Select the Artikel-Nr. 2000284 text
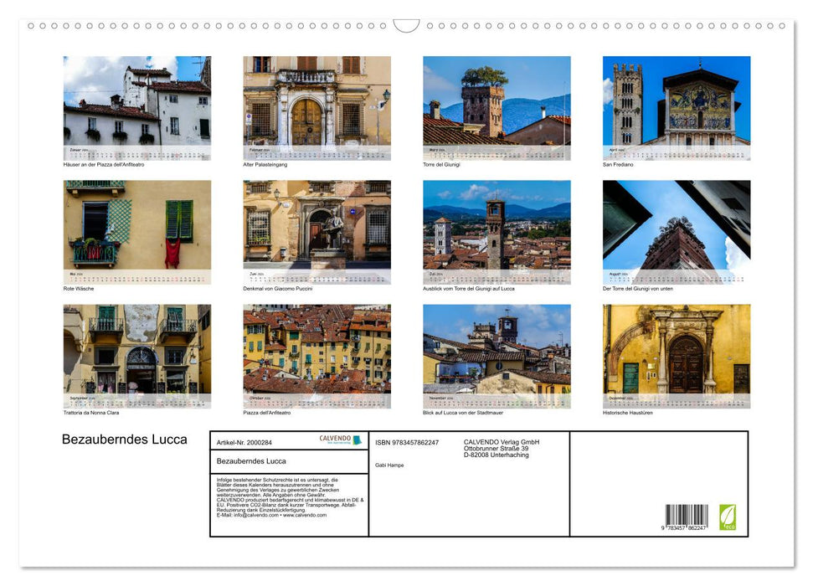This screenshot has width=813, height=586. [244, 442]
